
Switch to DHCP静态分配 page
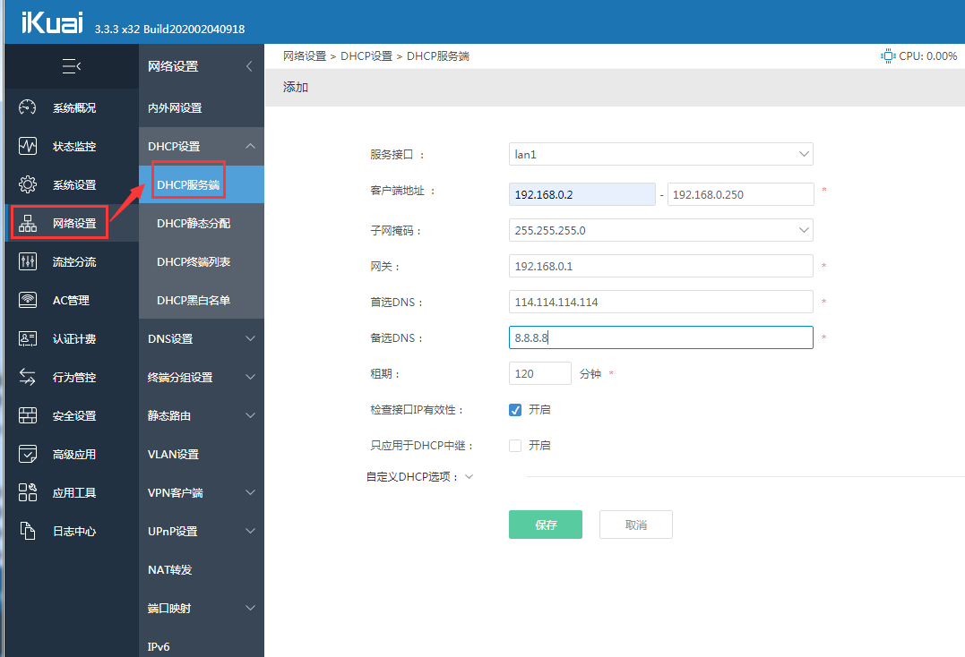[193, 223]
